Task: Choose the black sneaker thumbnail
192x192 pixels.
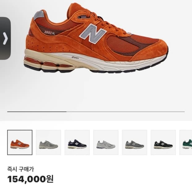Action: point(163,142)
